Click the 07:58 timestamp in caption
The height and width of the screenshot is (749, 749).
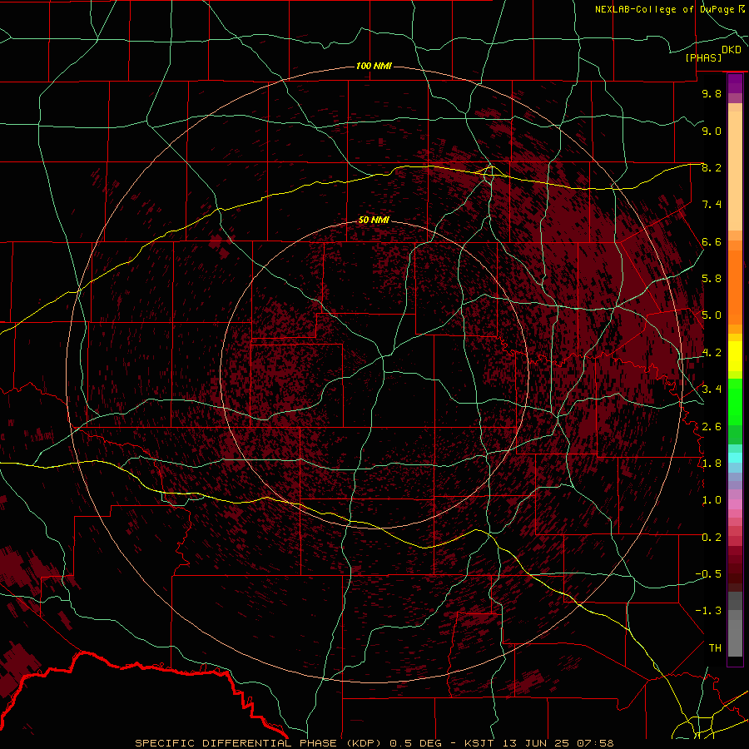595,743
